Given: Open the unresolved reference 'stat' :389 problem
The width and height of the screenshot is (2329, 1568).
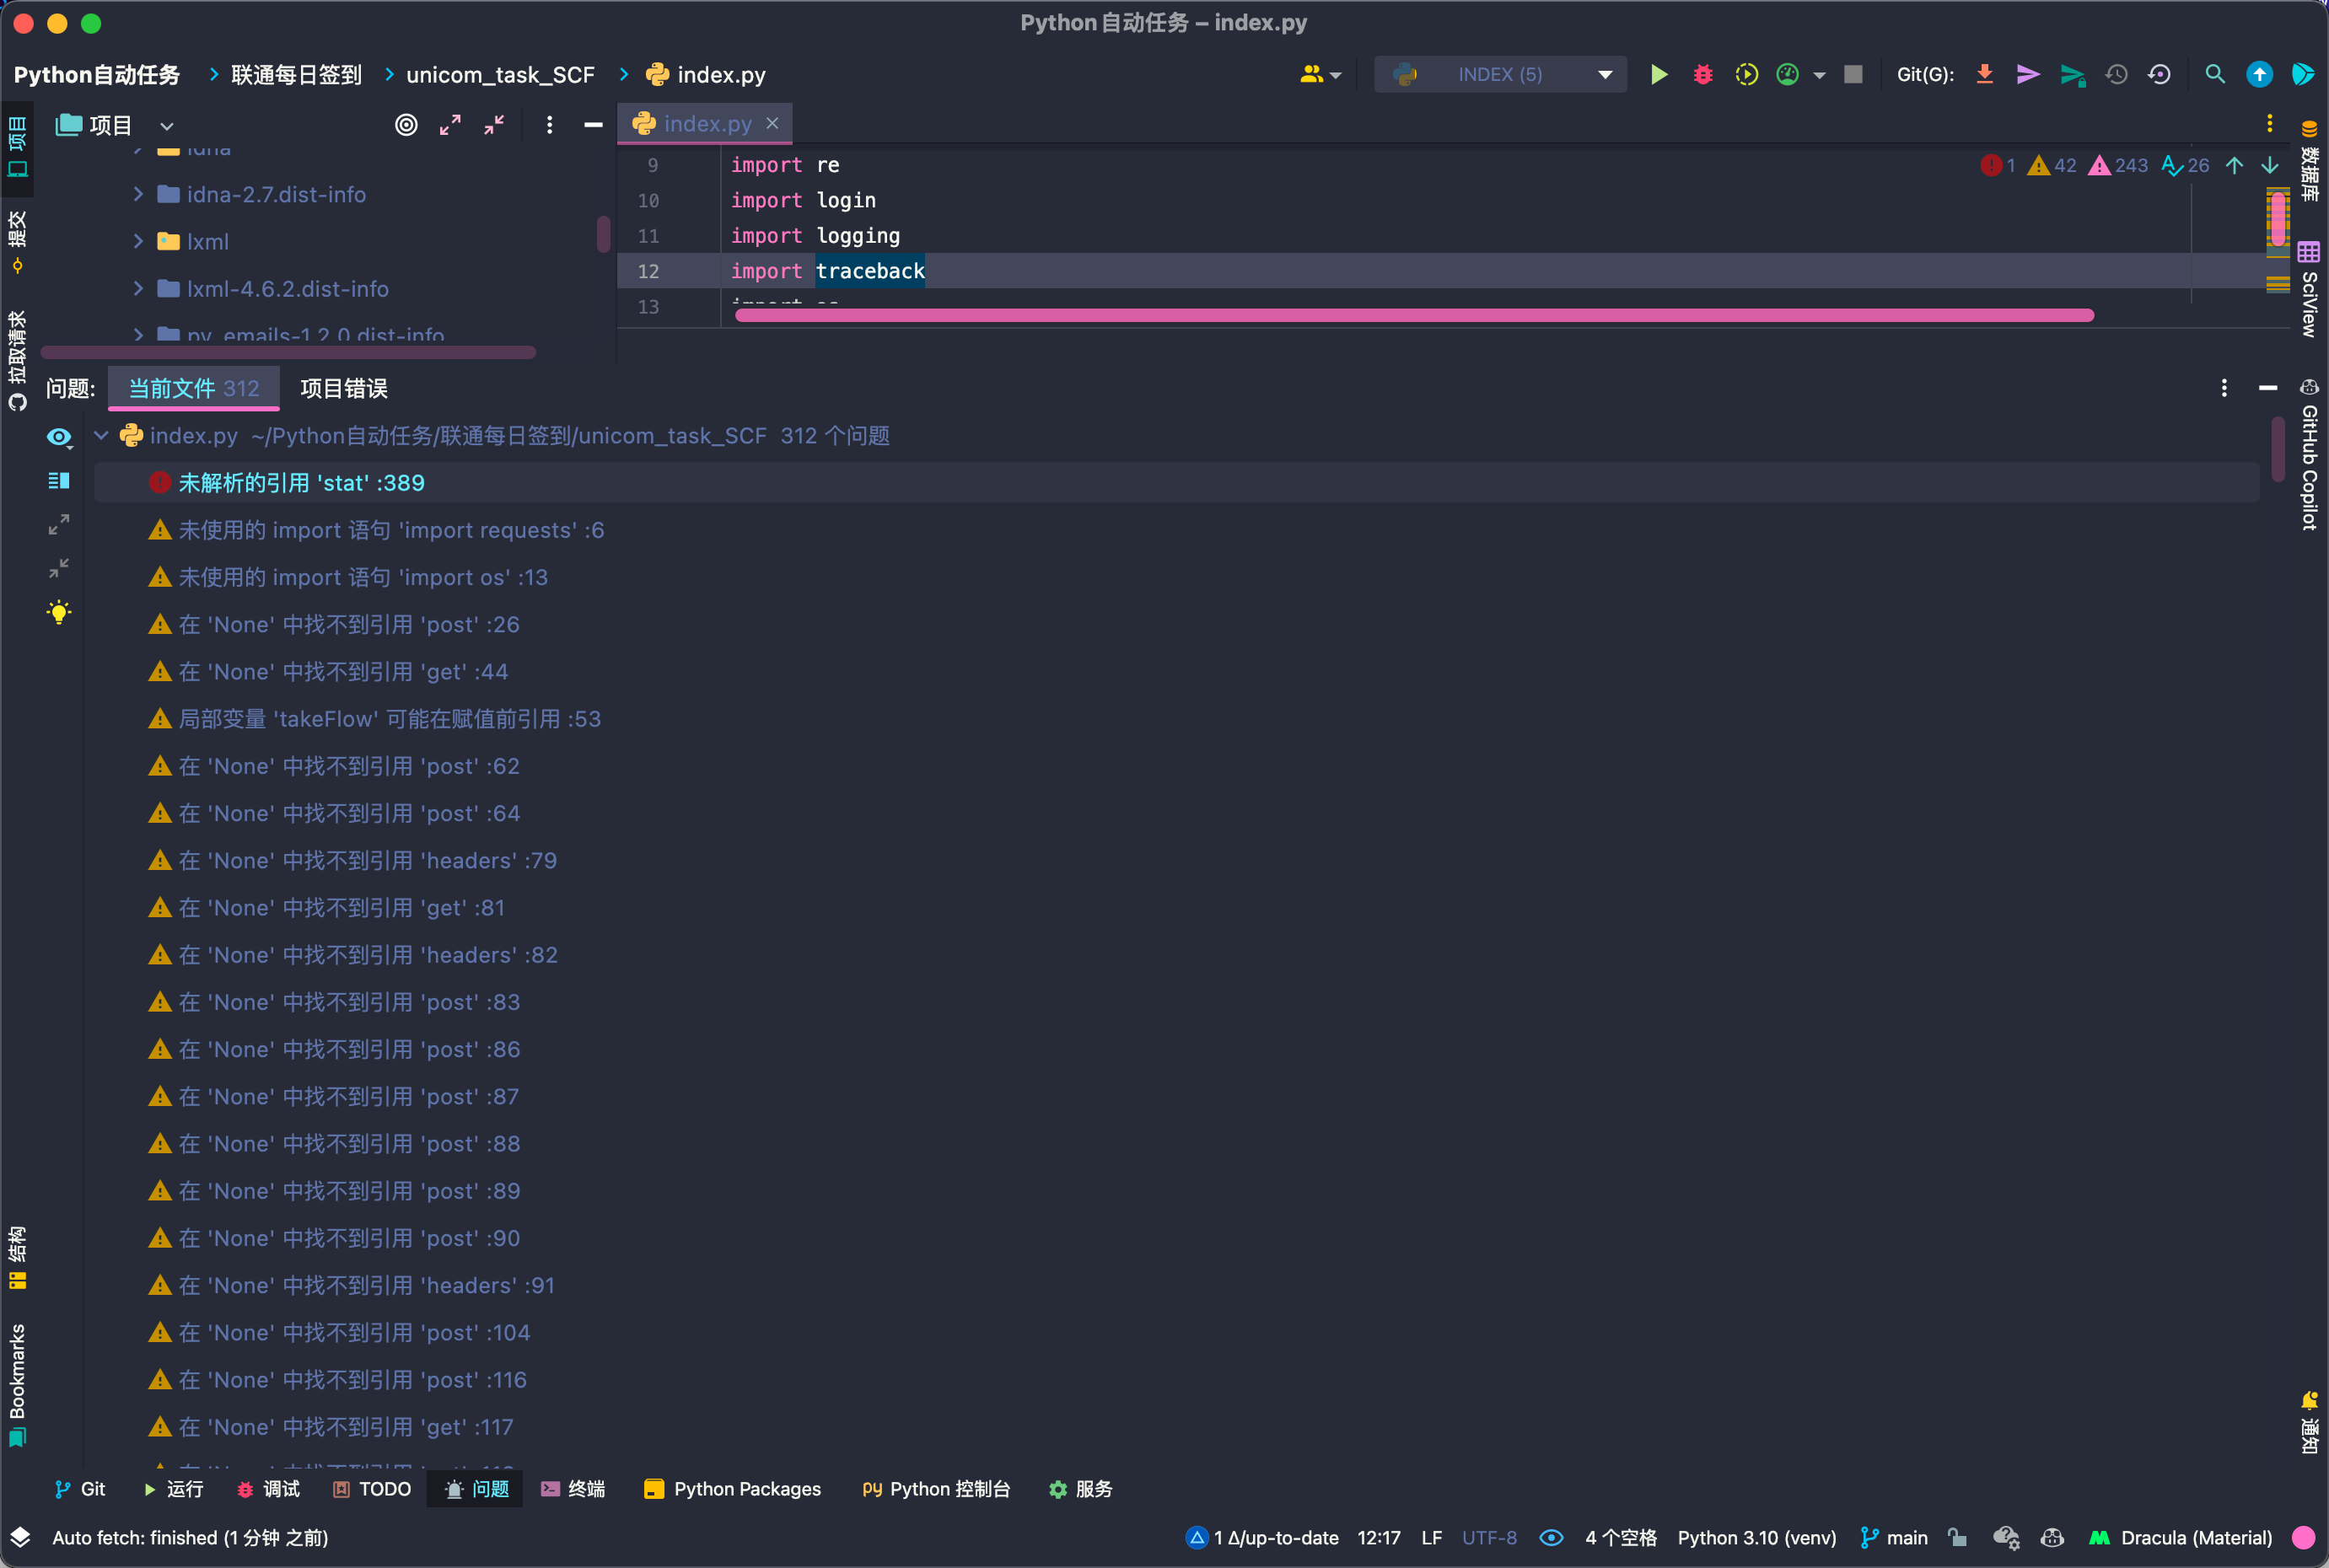Looking at the screenshot, I should 301,483.
